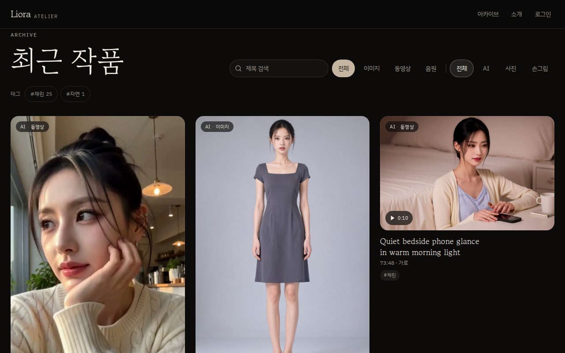Filter by 사진 source
Screen dimensions: 565x353
tap(511, 68)
